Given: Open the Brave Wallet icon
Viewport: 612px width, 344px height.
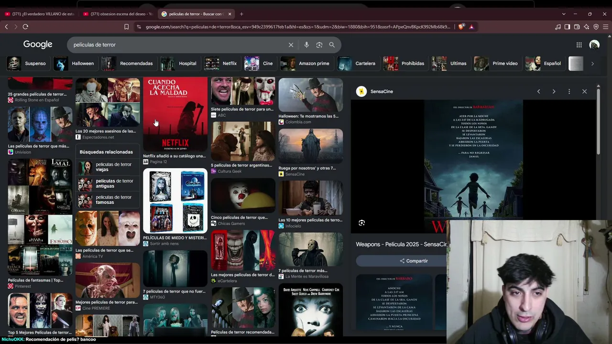Looking at the screenshot, I should [x=577, y=27].
